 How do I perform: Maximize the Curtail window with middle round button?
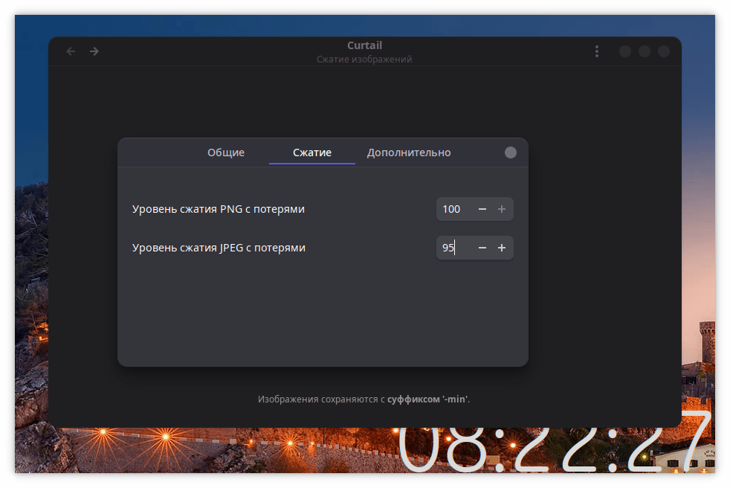coord(645,51)
